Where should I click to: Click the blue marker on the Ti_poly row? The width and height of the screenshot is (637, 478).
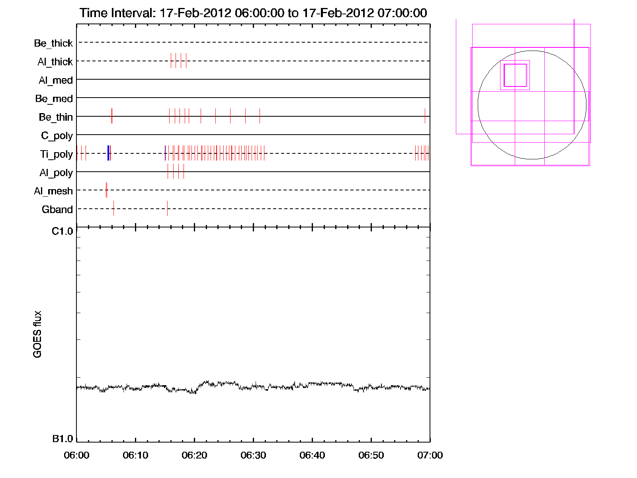pos(108,153)
